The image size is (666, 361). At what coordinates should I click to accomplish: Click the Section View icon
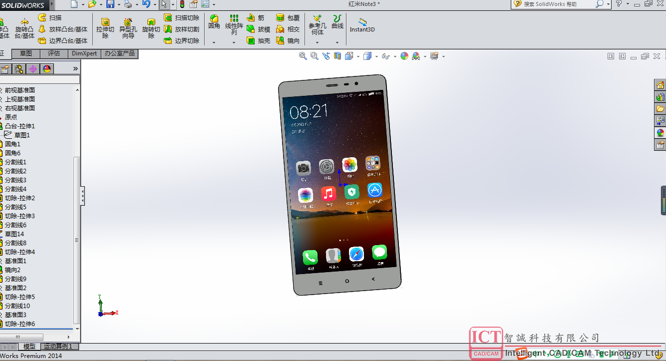pyautogui.click(x=337, y=56)
